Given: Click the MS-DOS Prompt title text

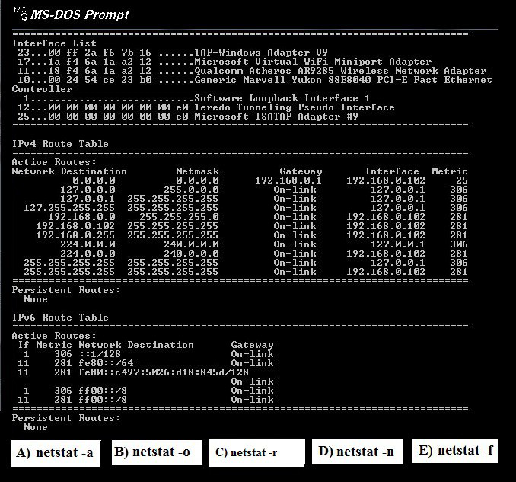Looking at the screenshot, I should [x=80, y=14].
